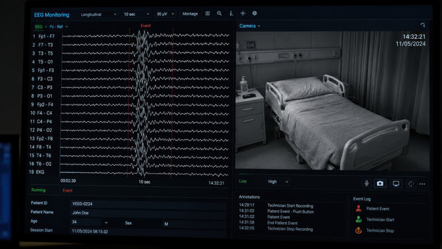
Task: Select annotation Technician Start Recording
Action: [290, 206]
